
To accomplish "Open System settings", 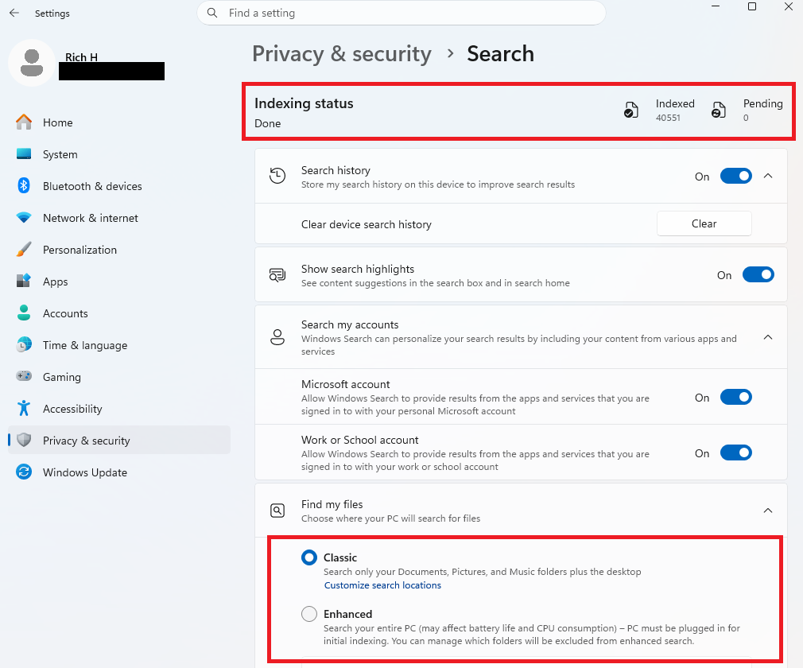I will (x=118, y=154).
